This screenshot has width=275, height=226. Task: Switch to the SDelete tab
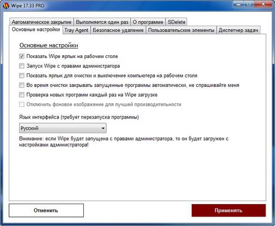click(x=176, y=22)
